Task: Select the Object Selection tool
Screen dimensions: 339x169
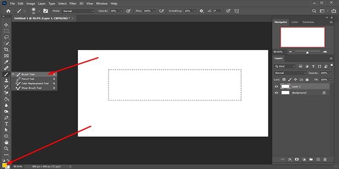Action: pos(6,43)
